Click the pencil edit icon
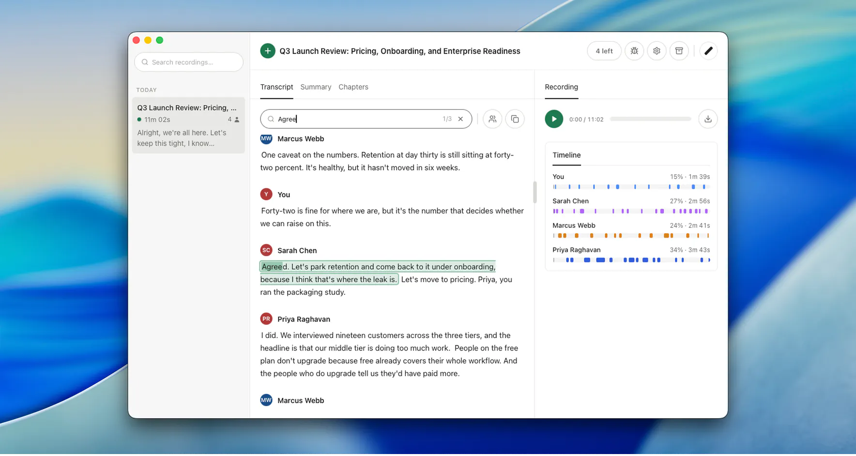Viewport: 856px width, 456px height. [708, 51]
